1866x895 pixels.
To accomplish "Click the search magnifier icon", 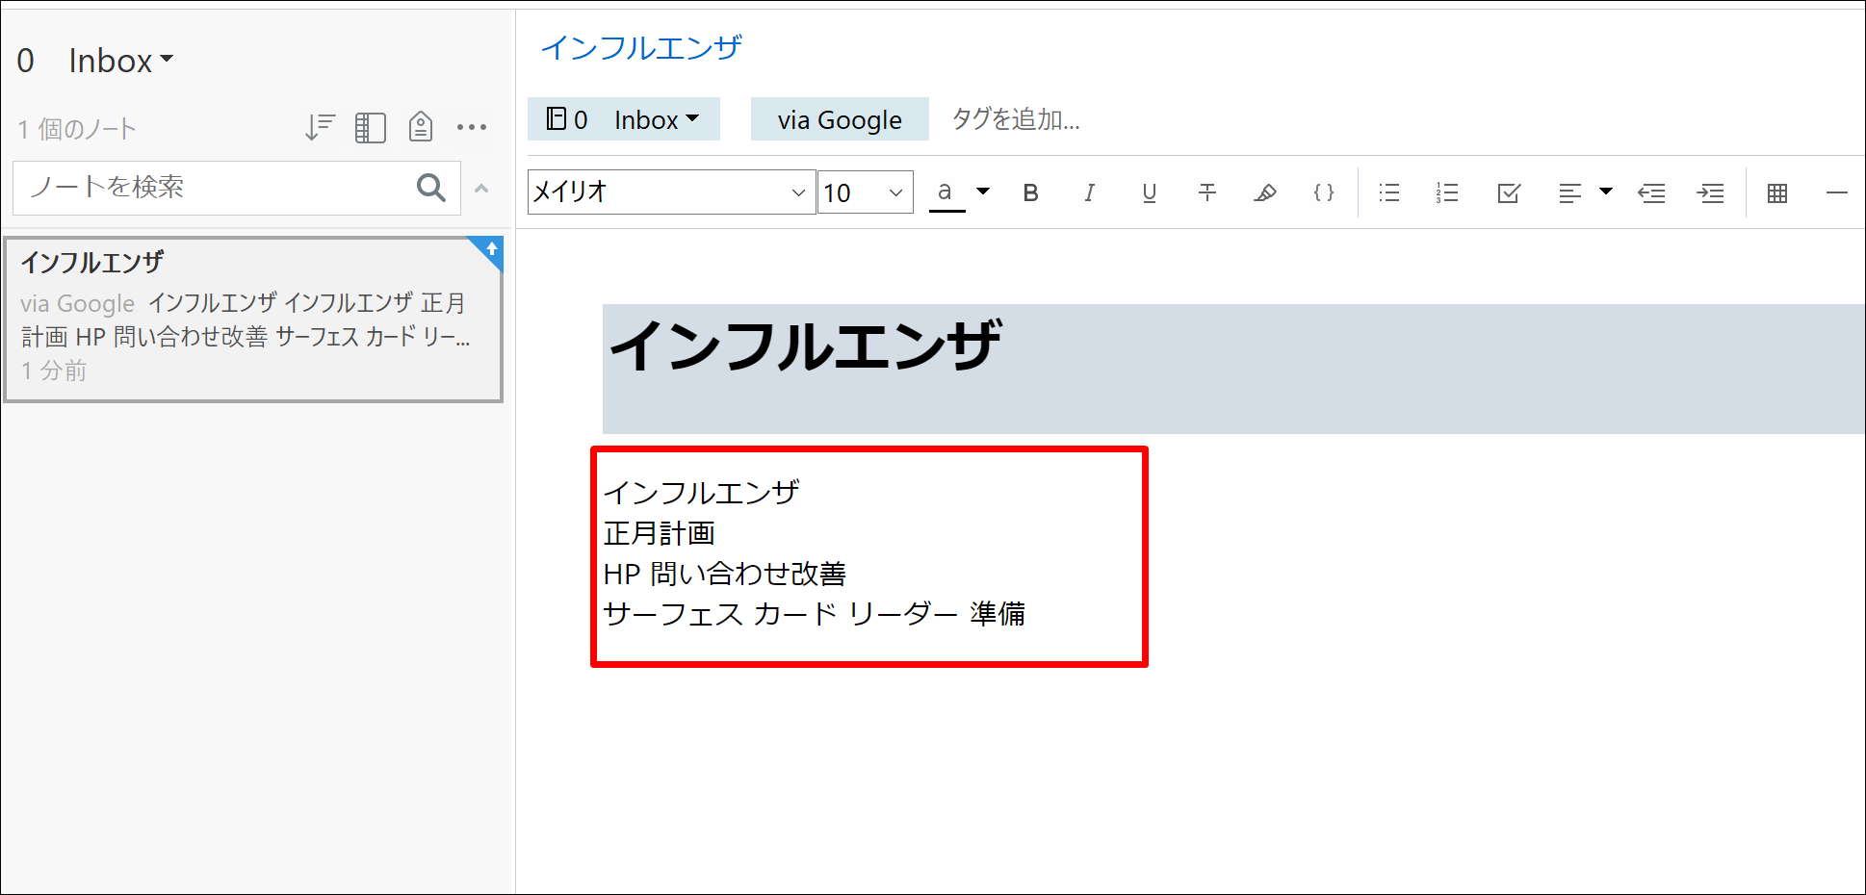I will [431, 188].
